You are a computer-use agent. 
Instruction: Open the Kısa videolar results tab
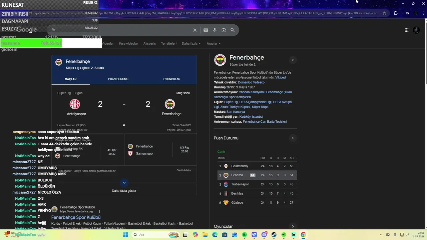(128, 43)
